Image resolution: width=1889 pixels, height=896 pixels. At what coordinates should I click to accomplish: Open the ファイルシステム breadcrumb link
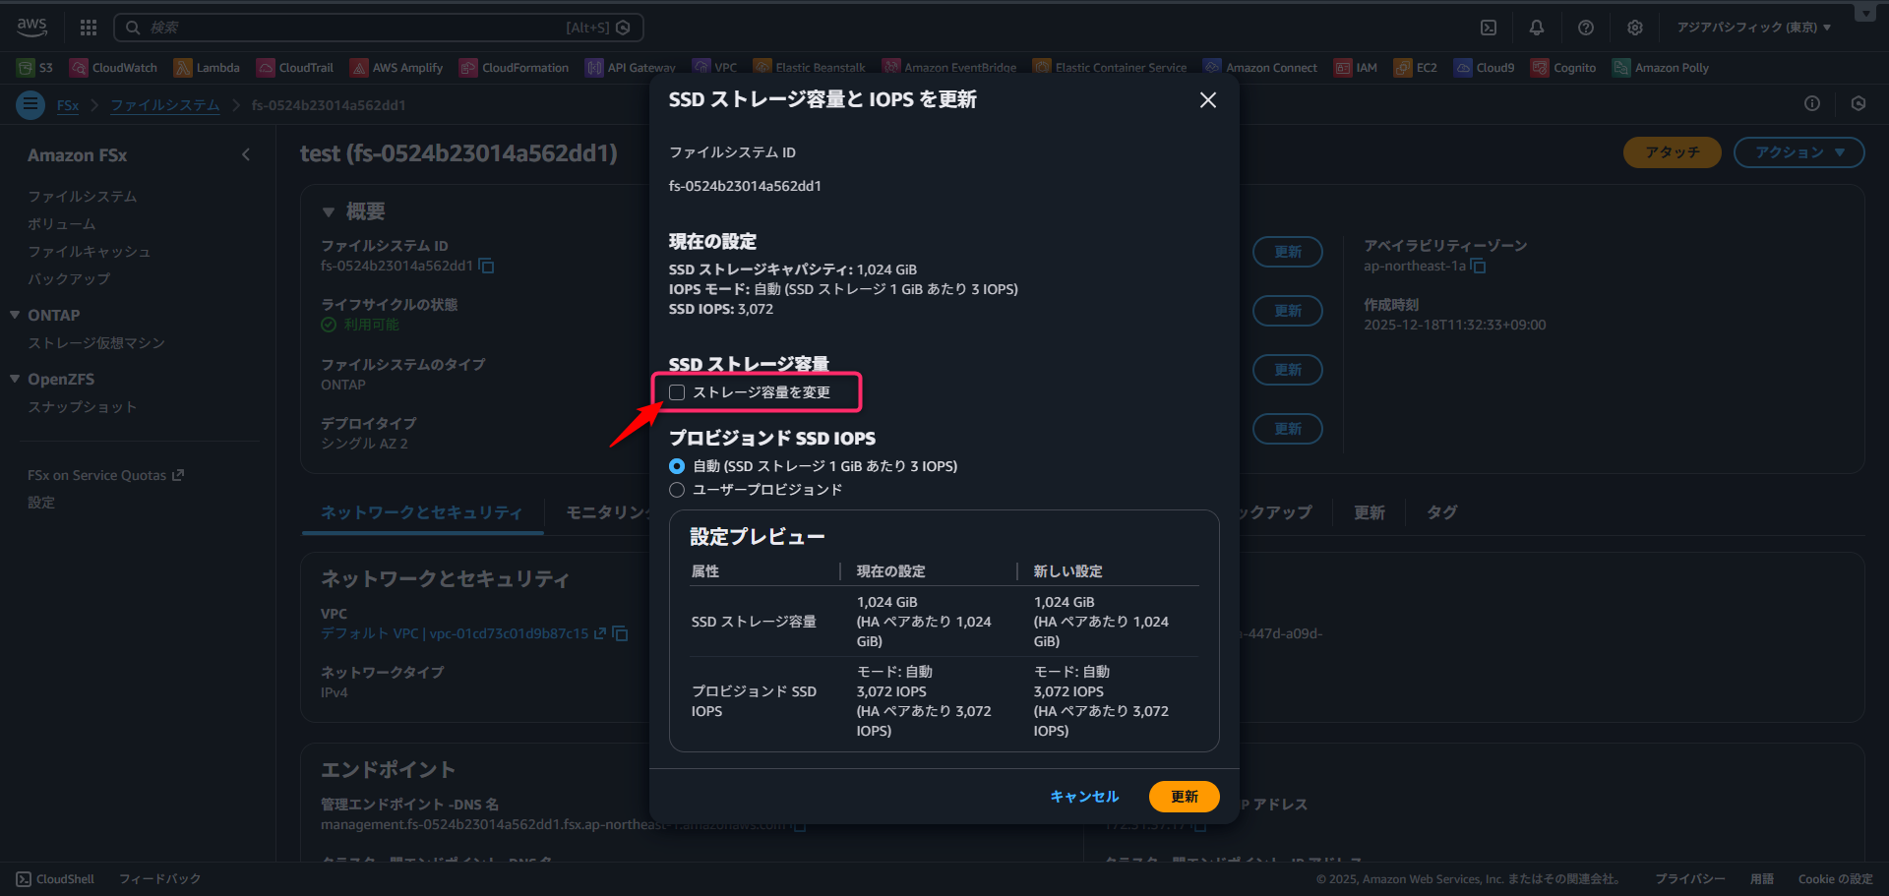click(x=165, y=105)
